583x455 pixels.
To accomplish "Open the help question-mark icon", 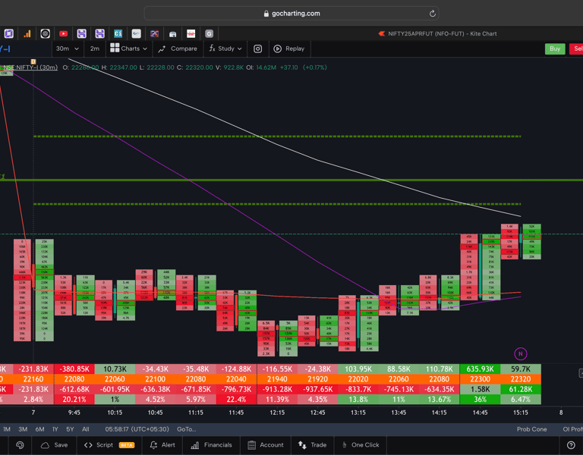I will click(x=571, y=445).
